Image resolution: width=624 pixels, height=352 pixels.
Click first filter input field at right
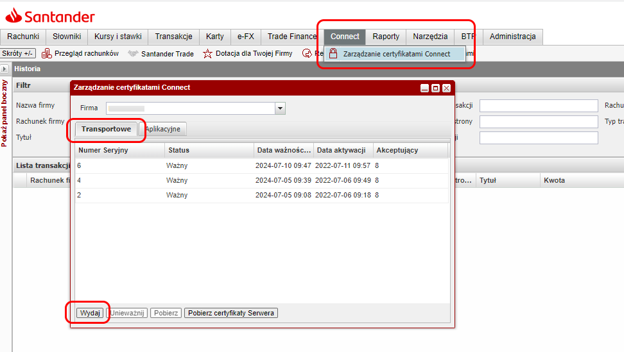(x=539, y=106)
